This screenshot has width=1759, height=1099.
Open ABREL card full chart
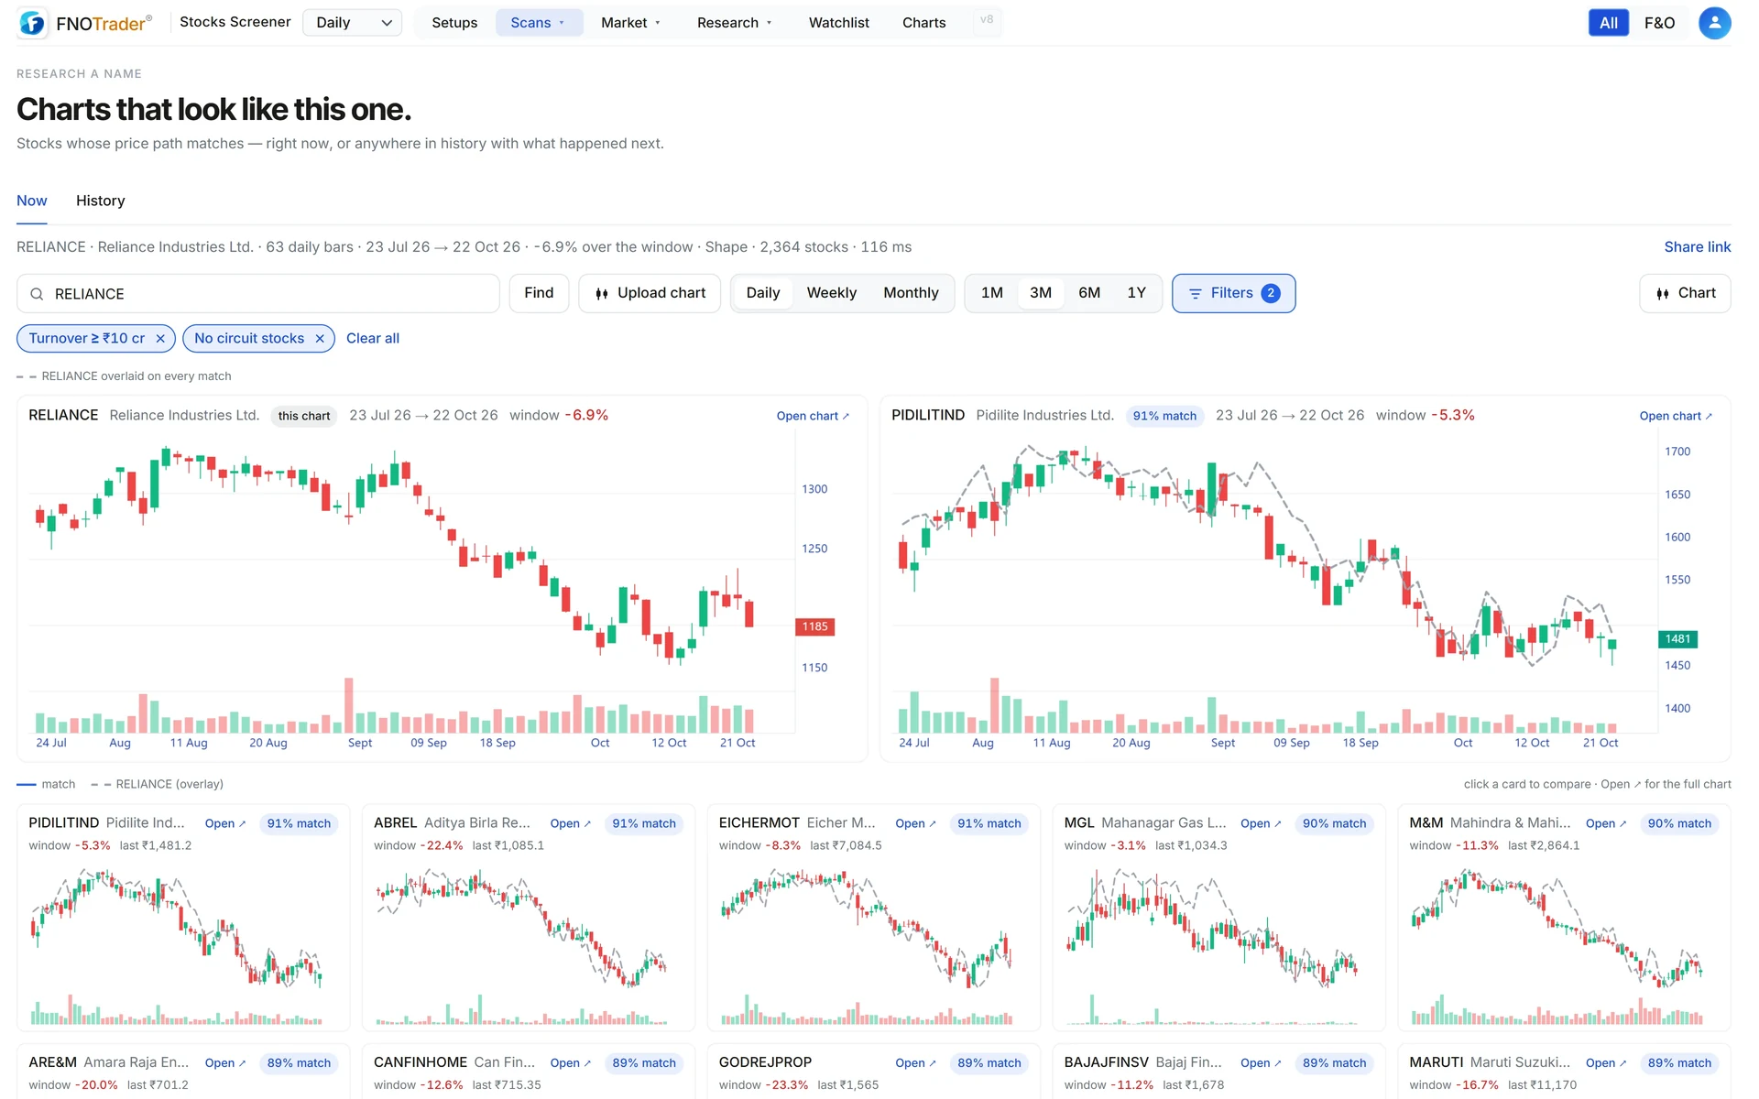click(571, 823)
